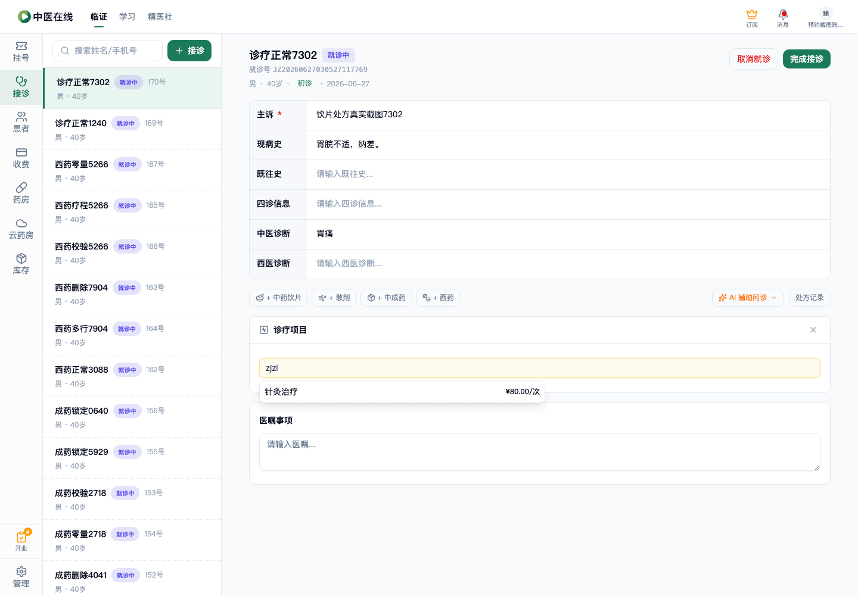This screenshot has height=596, width=858.
Task: Add a 散剂 prescription
Action: pos(334,298)
